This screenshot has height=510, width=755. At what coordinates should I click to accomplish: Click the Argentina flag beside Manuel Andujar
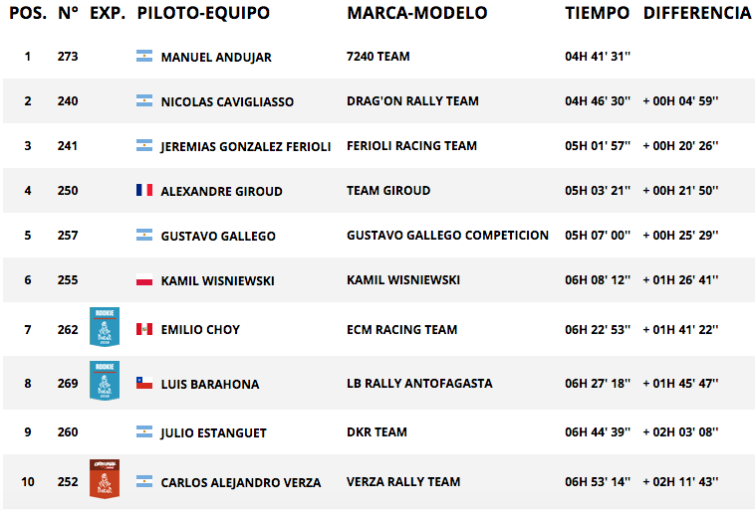(x=144, y=58)
